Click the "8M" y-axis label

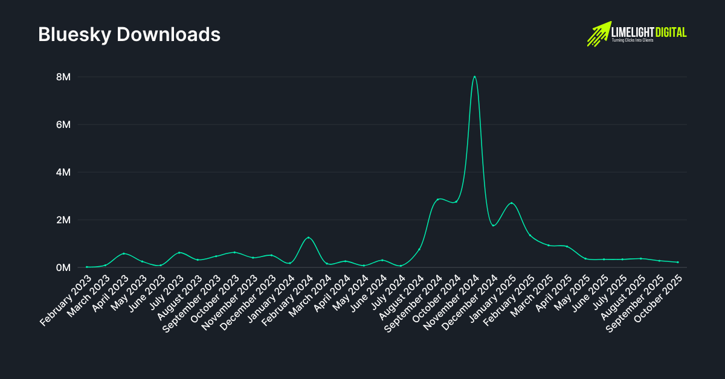[63, 77]
